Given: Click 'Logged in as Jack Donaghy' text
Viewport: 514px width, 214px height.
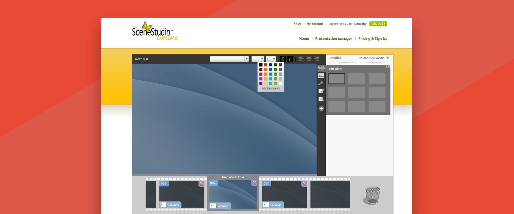Looking at the screenshot, I should (x=347, y=24).
